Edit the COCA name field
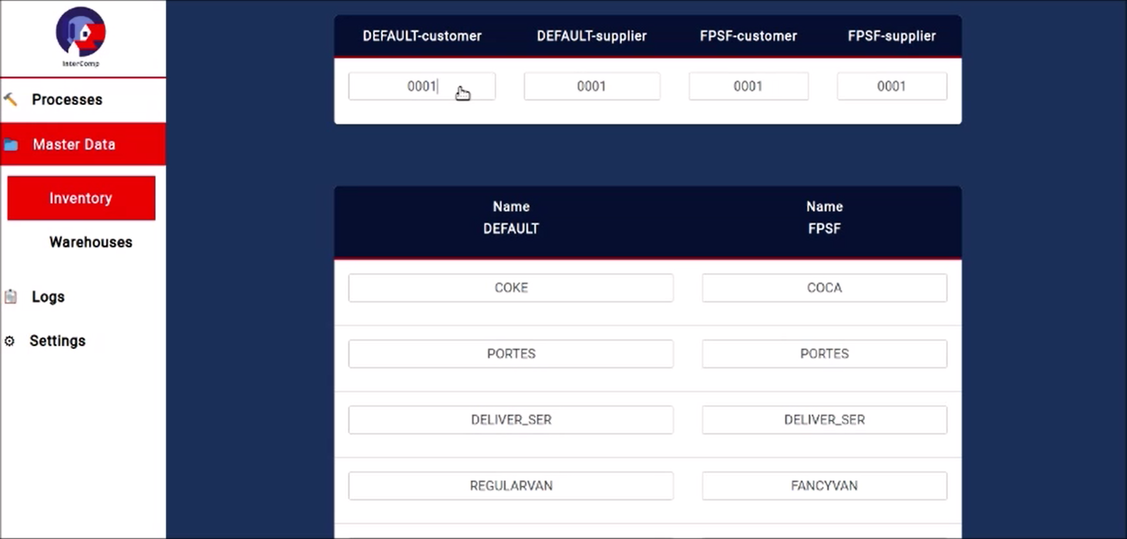1127x539 pixels. click(x=825, y=288)
